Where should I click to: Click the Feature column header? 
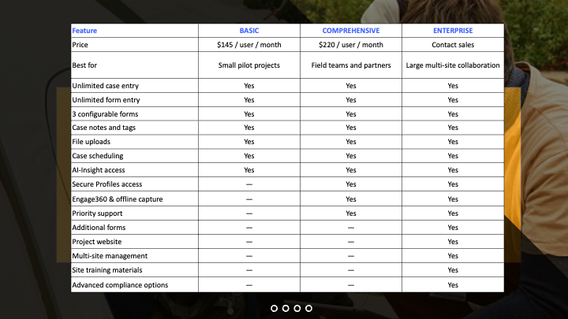(84, 31)
